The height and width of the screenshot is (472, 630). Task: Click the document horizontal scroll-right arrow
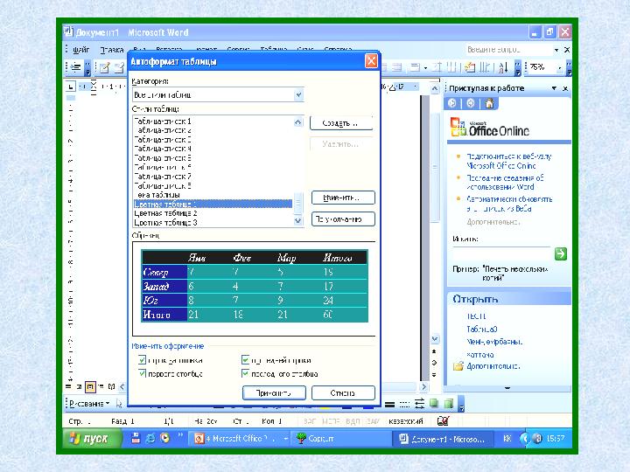pyautogui.click(x=423, y=386)
